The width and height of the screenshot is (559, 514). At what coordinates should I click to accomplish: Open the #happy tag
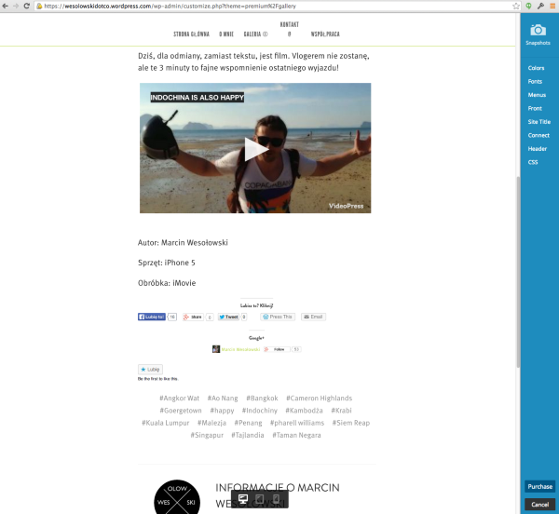tap(222, 411)
